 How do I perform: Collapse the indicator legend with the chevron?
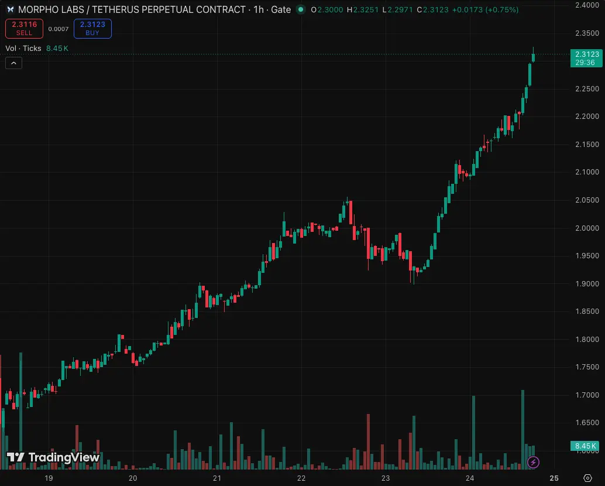click(x=13, y=63)
